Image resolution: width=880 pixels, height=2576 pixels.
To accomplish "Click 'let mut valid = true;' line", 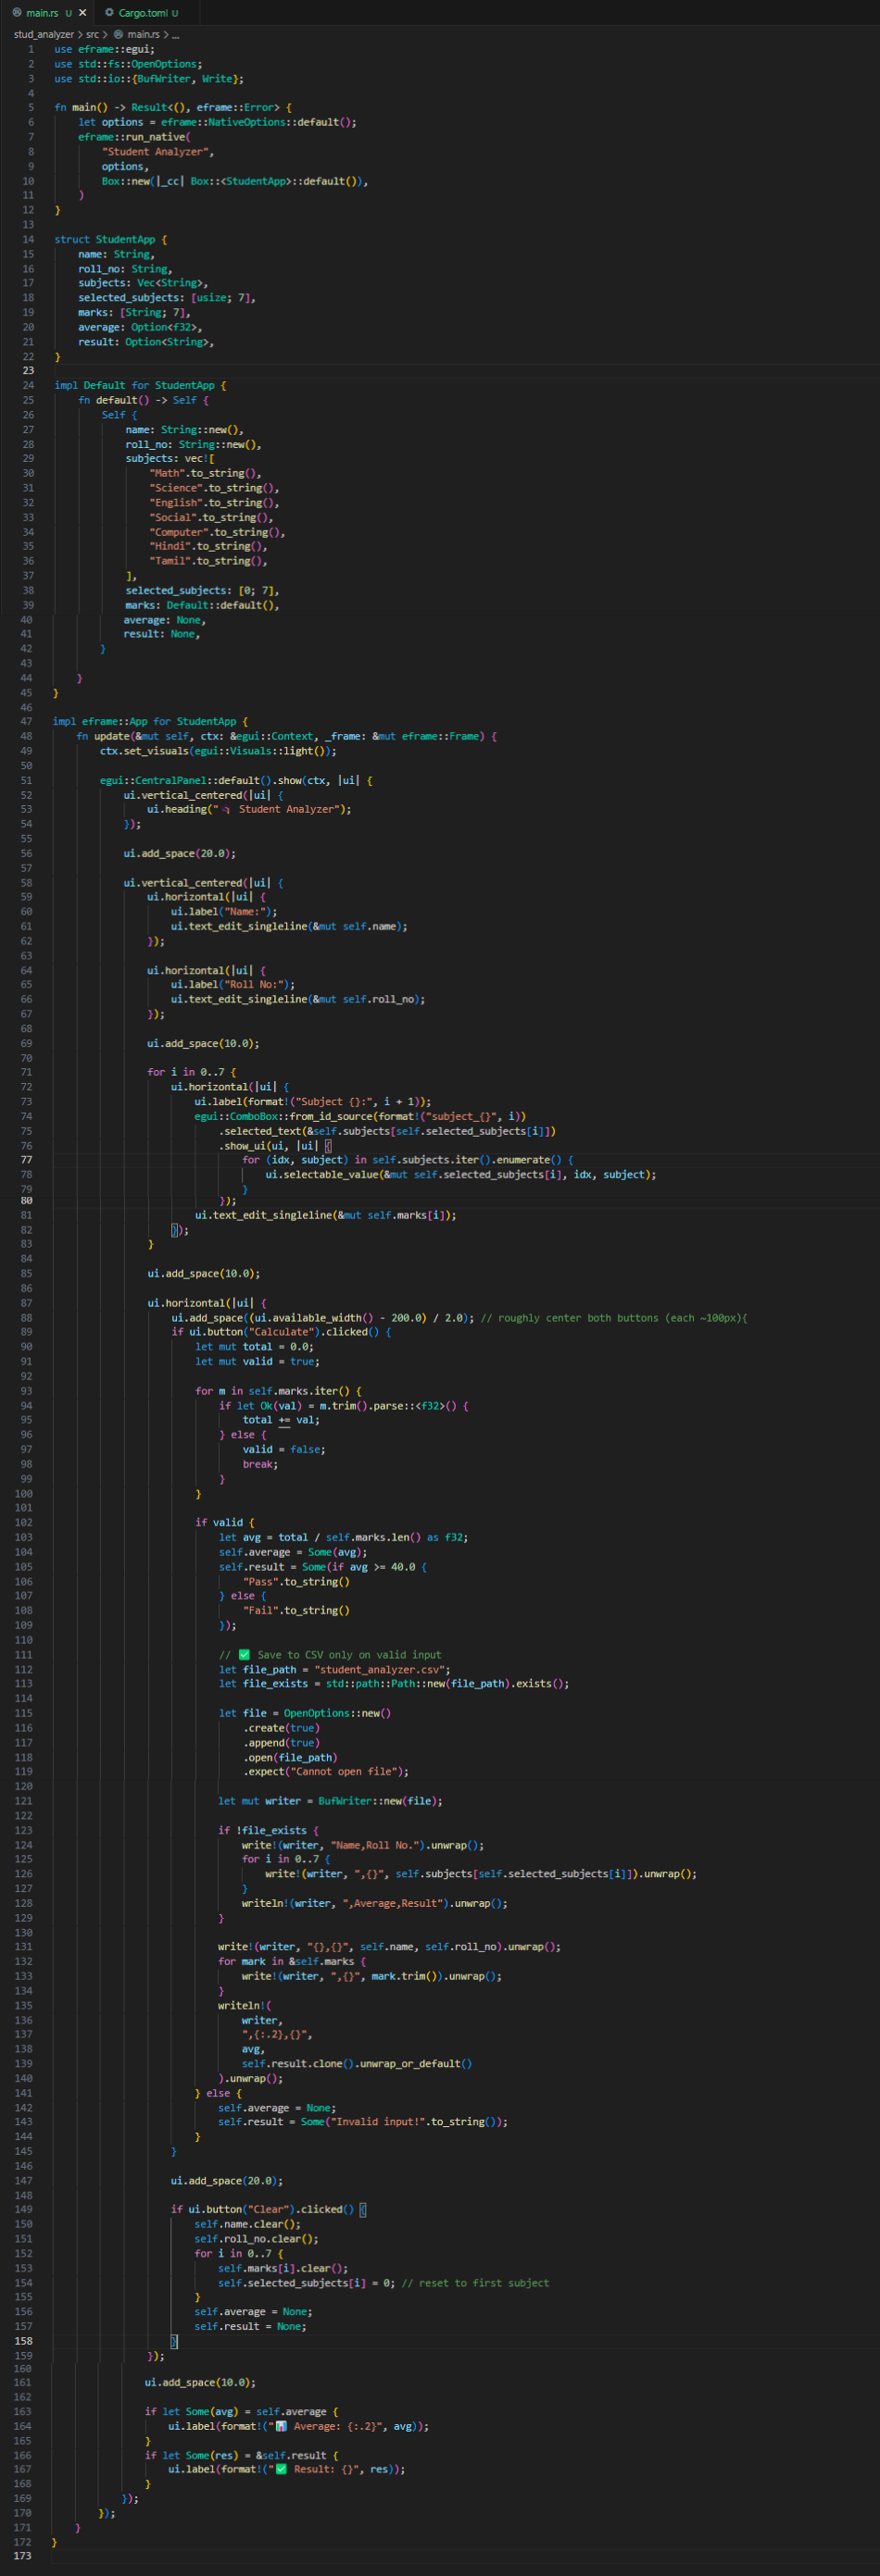I will click(x=258, y=1362).
